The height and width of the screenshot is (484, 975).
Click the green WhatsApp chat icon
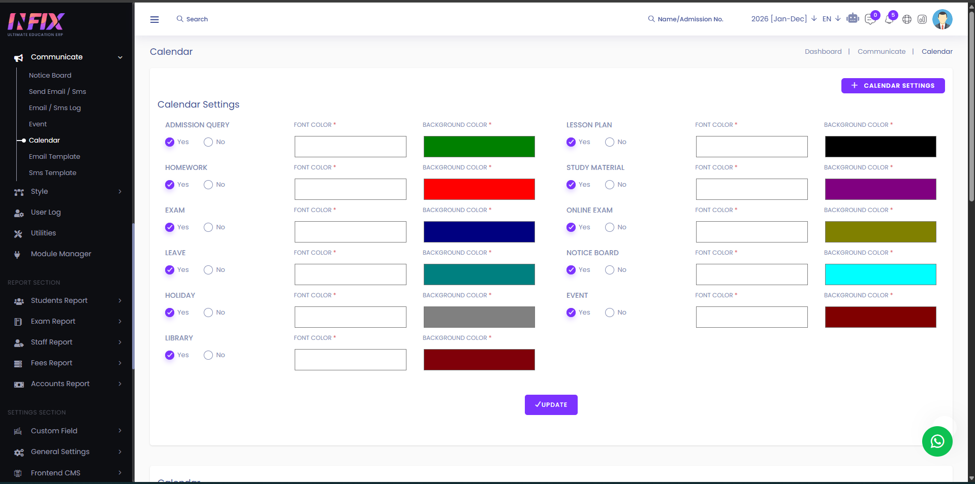coord(937,441)
